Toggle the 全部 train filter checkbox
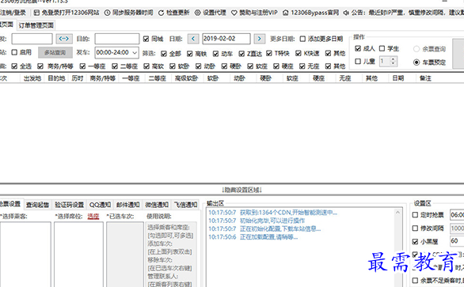The width and height of the screenshot is (464, 287). pos(164,54)
